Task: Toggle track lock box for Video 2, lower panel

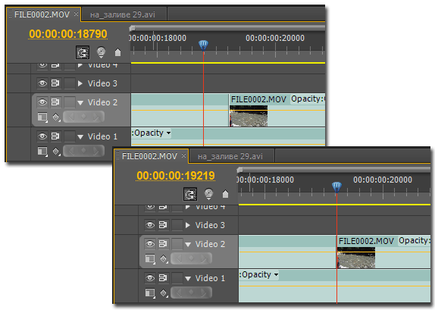Action: pyautogui.click(x=177, y=244)
